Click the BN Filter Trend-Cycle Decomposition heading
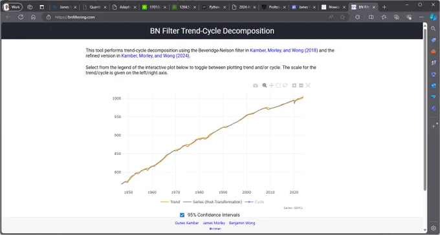The image size is (440, 235). pos(212,31)
